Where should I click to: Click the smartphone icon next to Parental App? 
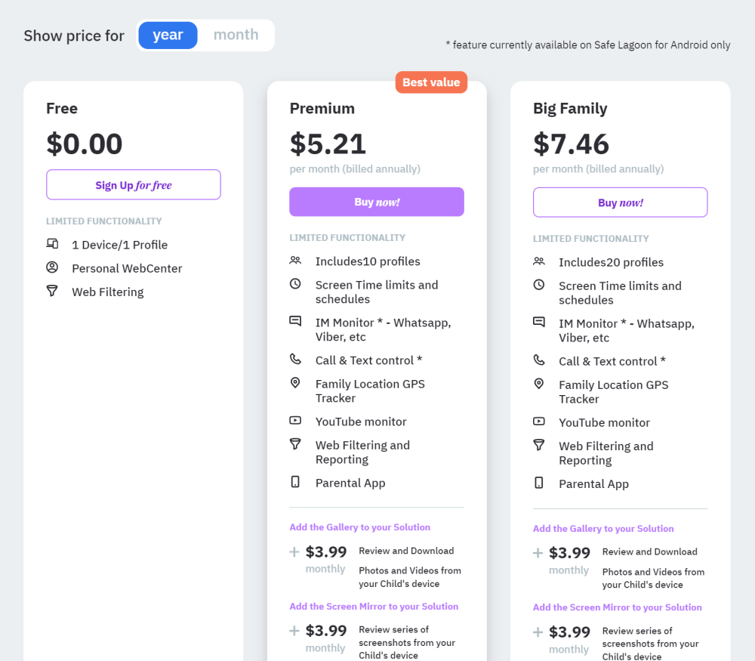295,481
